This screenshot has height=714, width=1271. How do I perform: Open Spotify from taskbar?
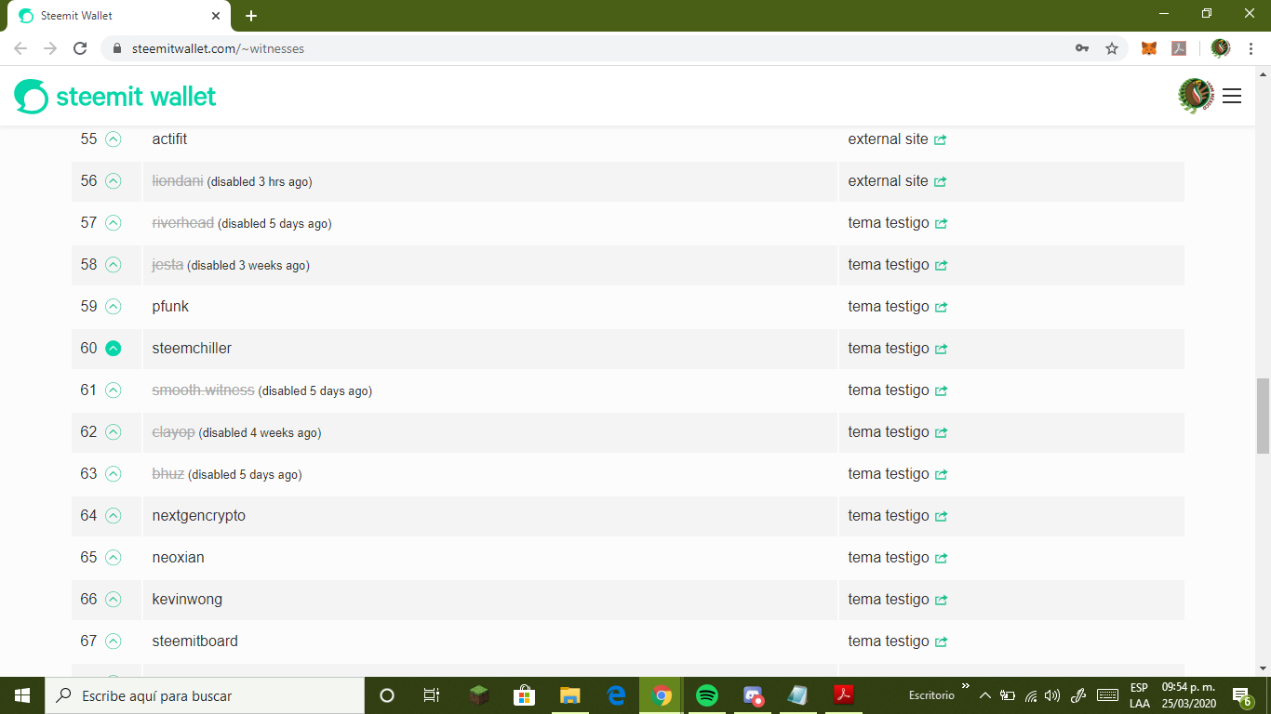pyautogui.click(x=707, y=695)
